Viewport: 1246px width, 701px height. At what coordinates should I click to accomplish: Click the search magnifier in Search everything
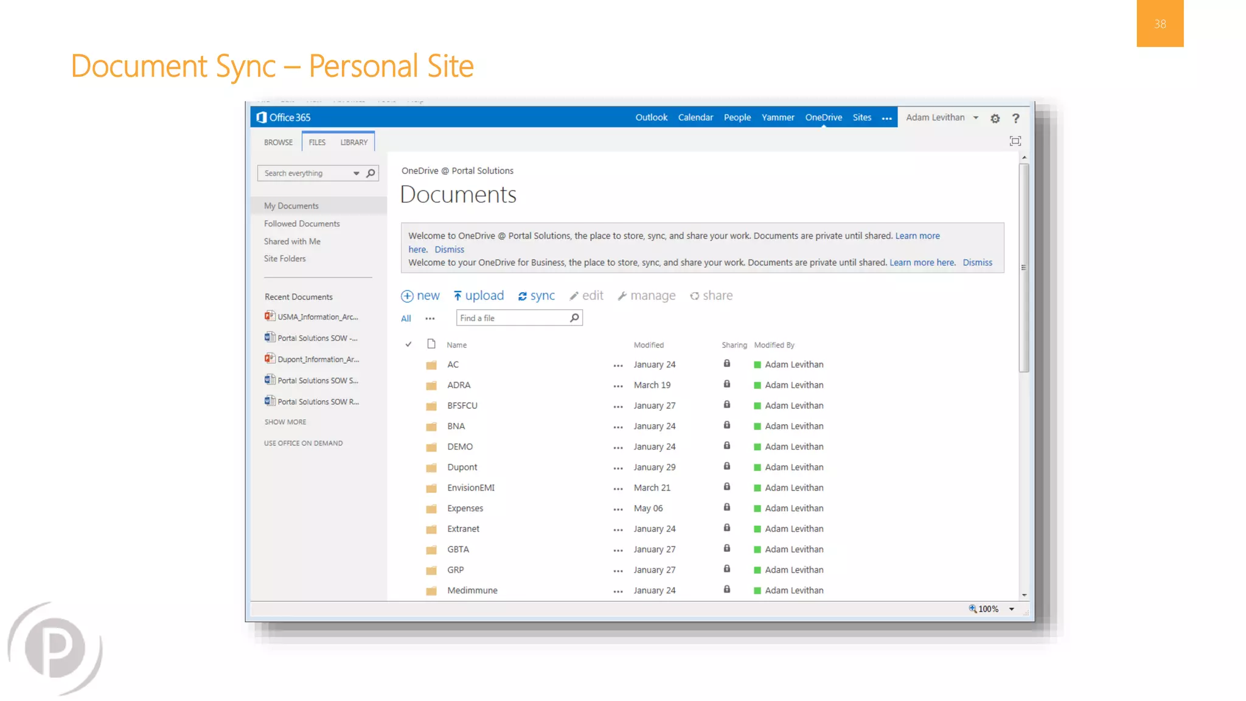coord(371,173)
